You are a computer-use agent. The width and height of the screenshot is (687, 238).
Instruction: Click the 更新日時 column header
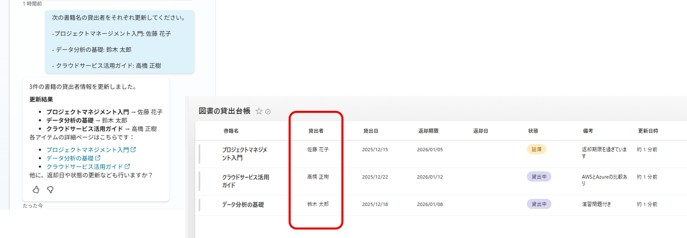click(648, 131)
